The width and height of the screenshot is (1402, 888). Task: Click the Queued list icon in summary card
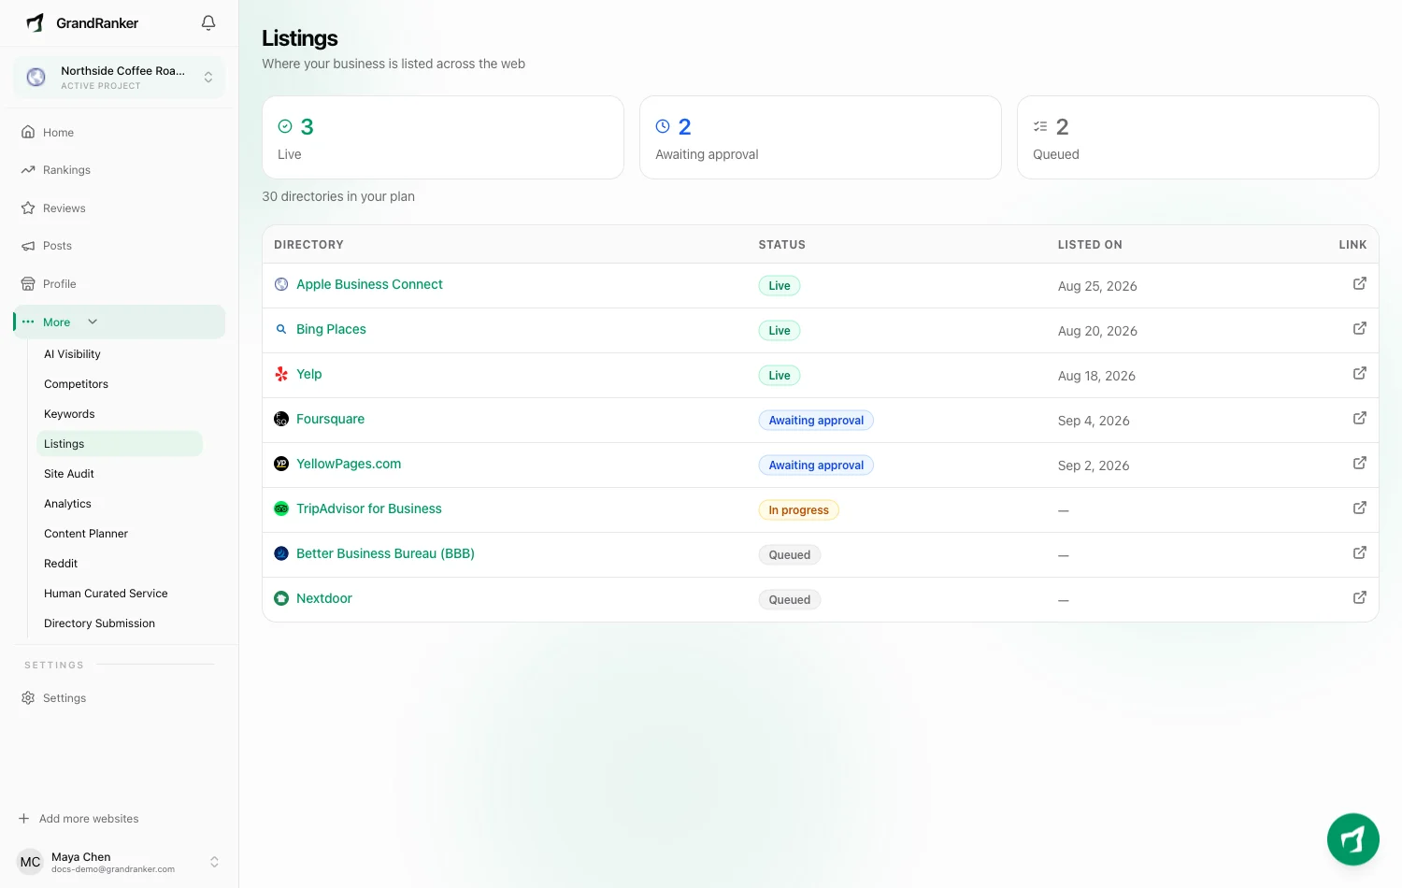[1040, 126]
